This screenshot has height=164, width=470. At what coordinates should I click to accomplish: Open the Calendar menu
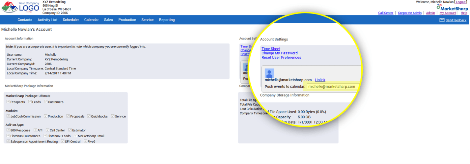click(x=92, y=20)
